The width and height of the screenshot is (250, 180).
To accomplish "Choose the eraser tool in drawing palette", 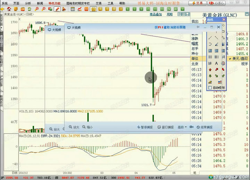I will (x=210, y=82).
